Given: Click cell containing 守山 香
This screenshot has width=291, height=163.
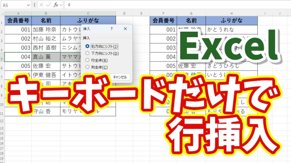Looking at the screenshot, I should coord(46,111).
